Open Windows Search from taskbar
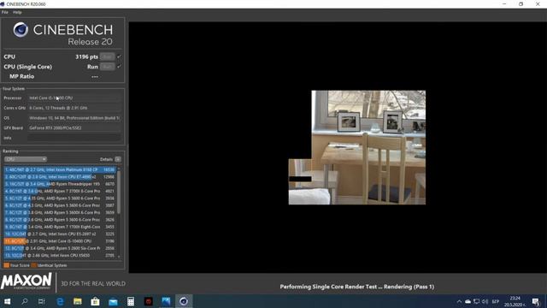Screen dimensions: 547x308 pos(25,301)
